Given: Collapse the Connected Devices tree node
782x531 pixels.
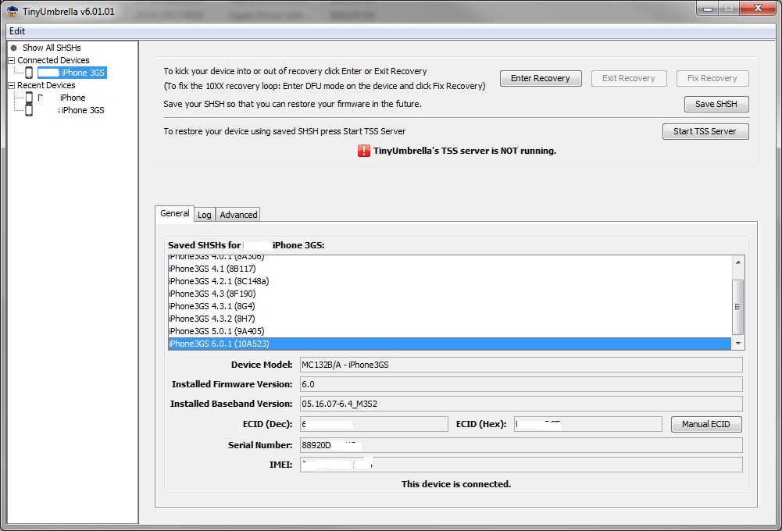Looking at the screenshot, I should 12,60.
